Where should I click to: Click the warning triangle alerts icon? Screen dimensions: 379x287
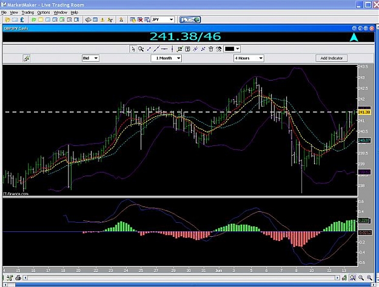point(102,20)
